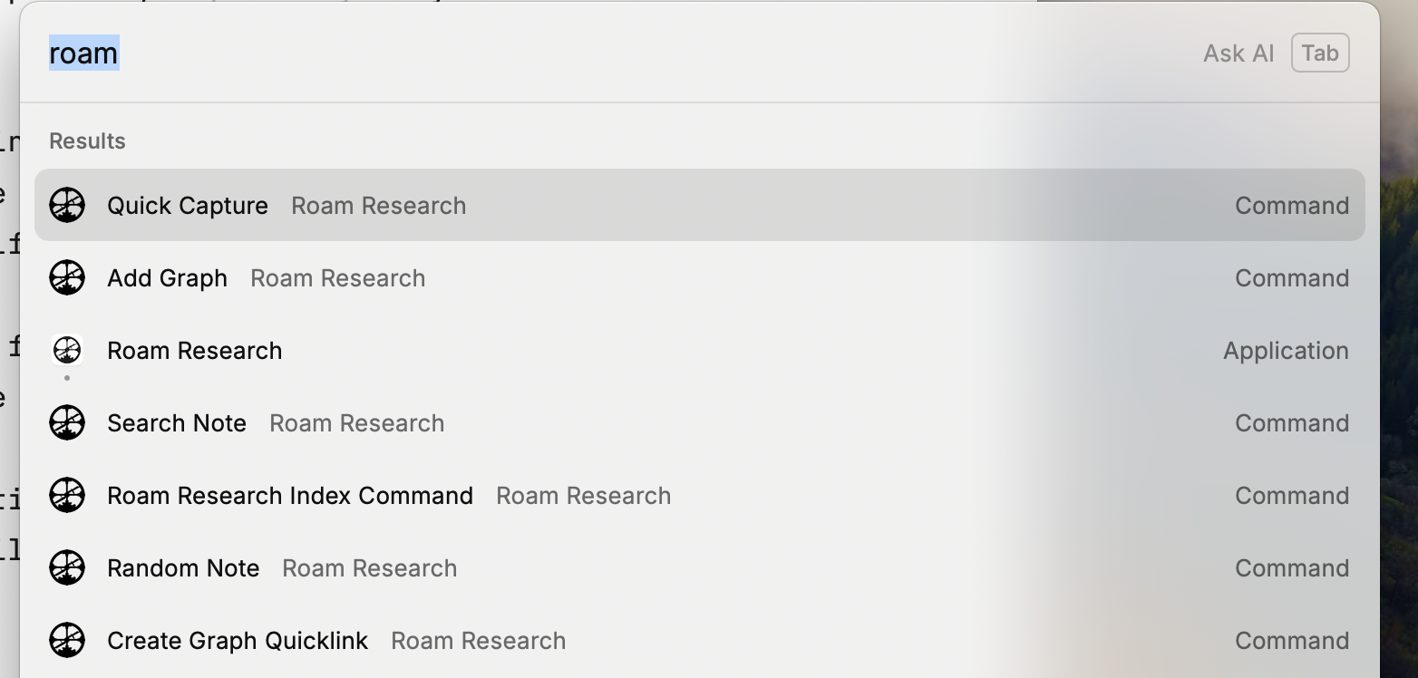
Task: Select the Add Graph command
Action: click(x=168, y=278)
